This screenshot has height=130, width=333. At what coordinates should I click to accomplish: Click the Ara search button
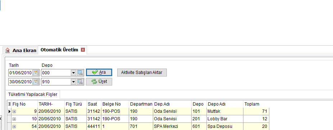[x=99, y=72]
